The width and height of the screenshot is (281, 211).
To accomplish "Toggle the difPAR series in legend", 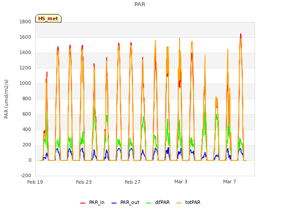I will tap(158, 202).
